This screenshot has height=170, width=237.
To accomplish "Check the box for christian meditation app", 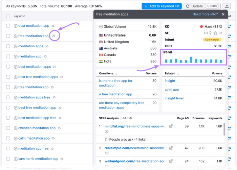I will coord(8,128).
